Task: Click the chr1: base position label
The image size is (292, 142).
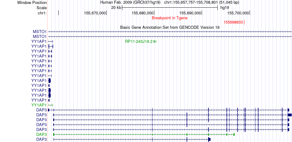Action: (x=42, y=13)
